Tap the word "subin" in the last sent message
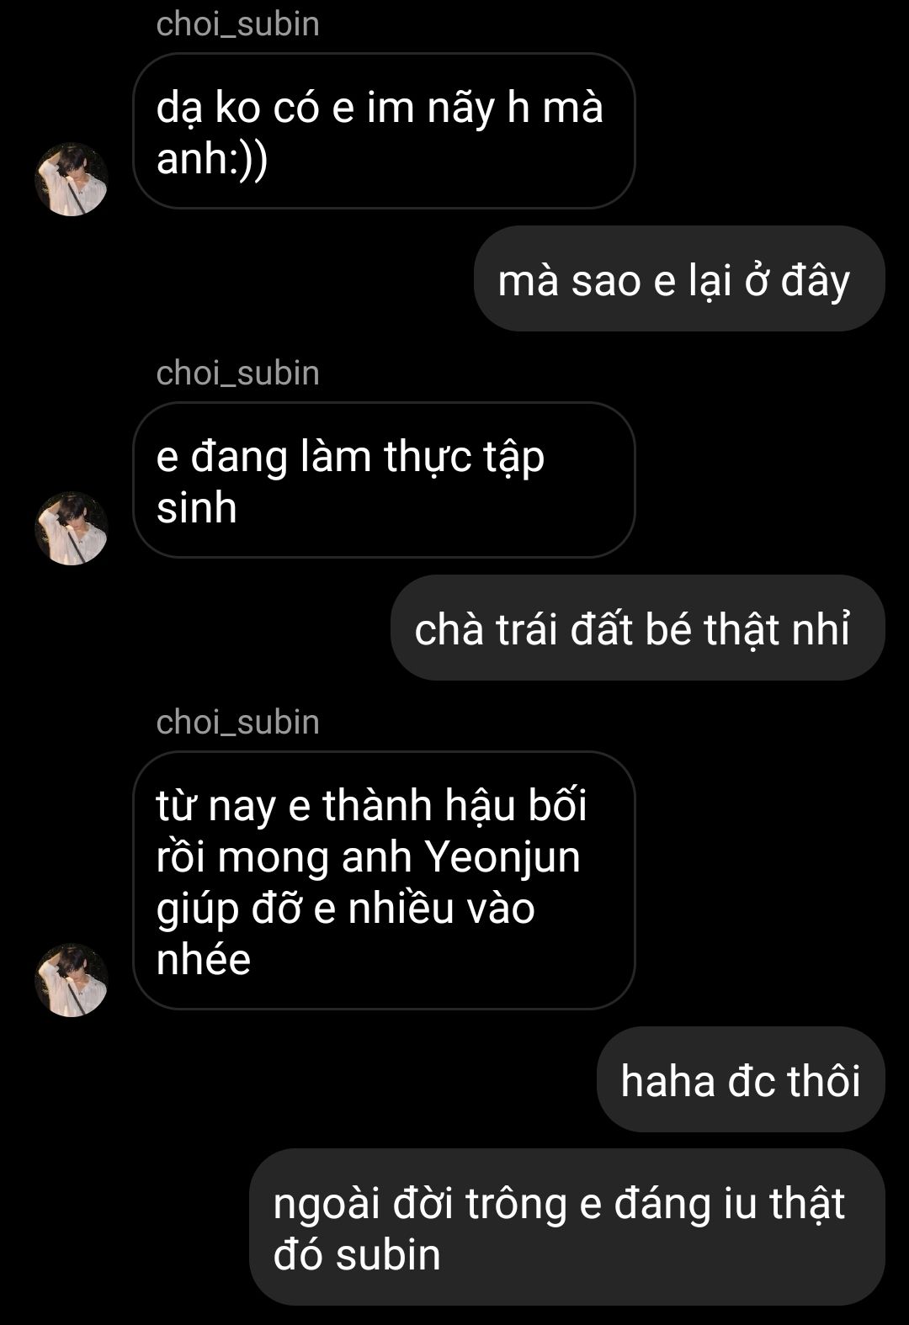This screenshot has width=909, height=1325. [x=388, y=1255]
